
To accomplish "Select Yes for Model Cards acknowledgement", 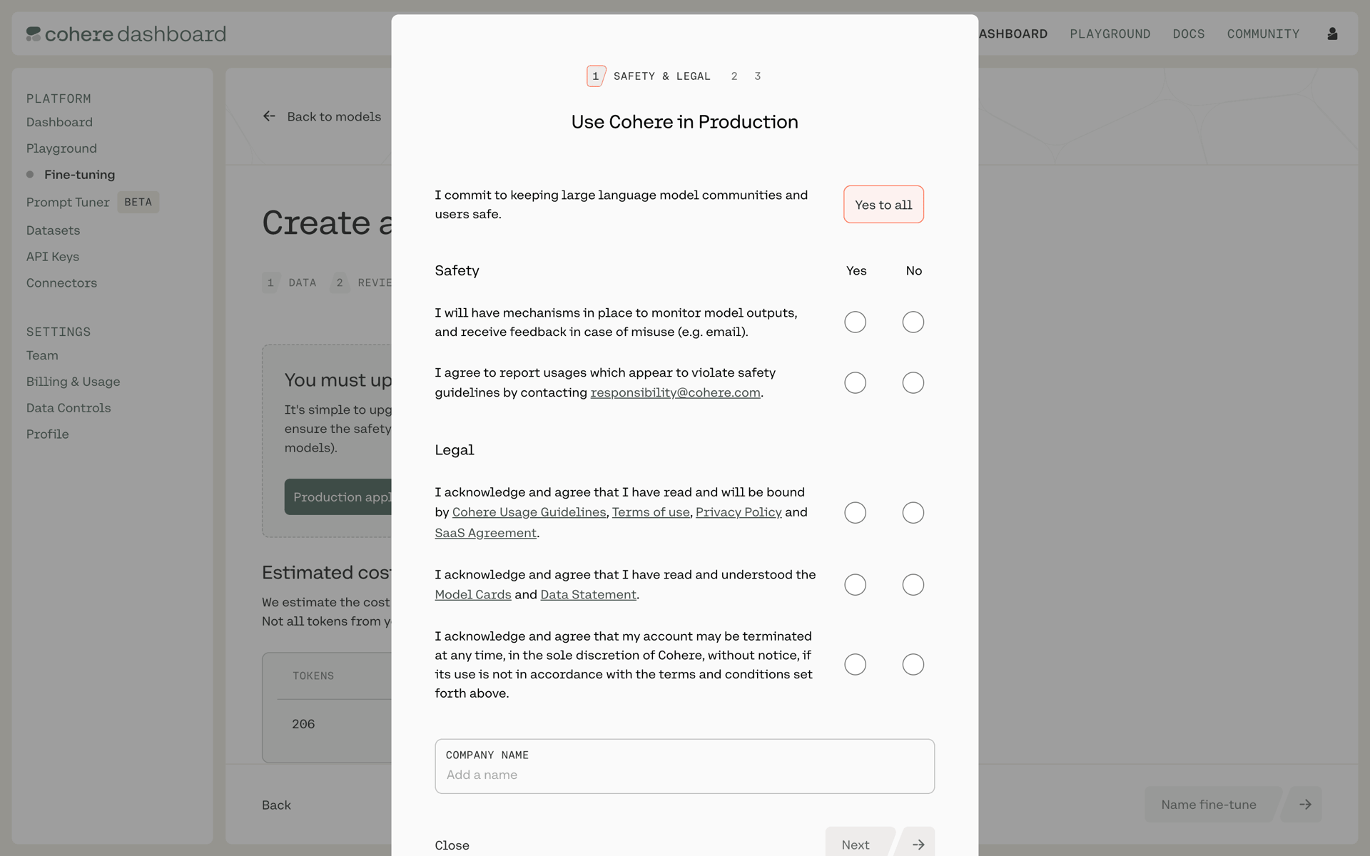I will [855, 585].
